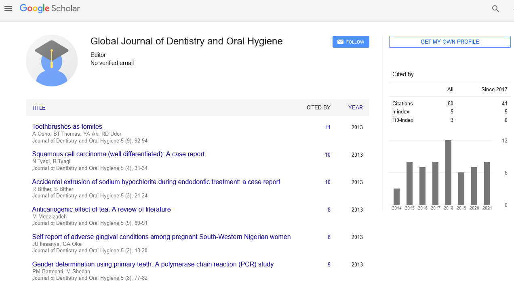Sort publications by Title column header

click(39, 108)
